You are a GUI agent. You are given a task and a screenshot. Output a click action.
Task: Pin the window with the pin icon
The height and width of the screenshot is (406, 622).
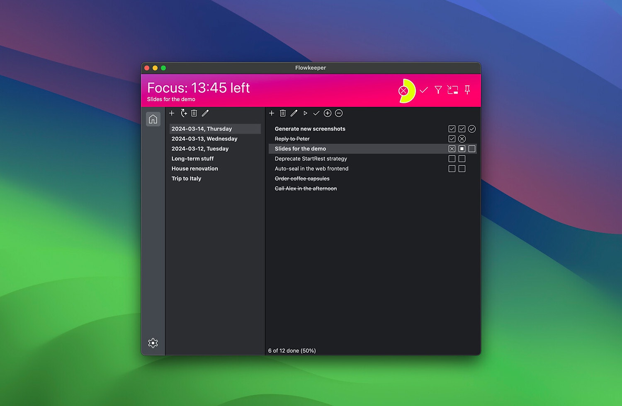click(x=467, y=90)
